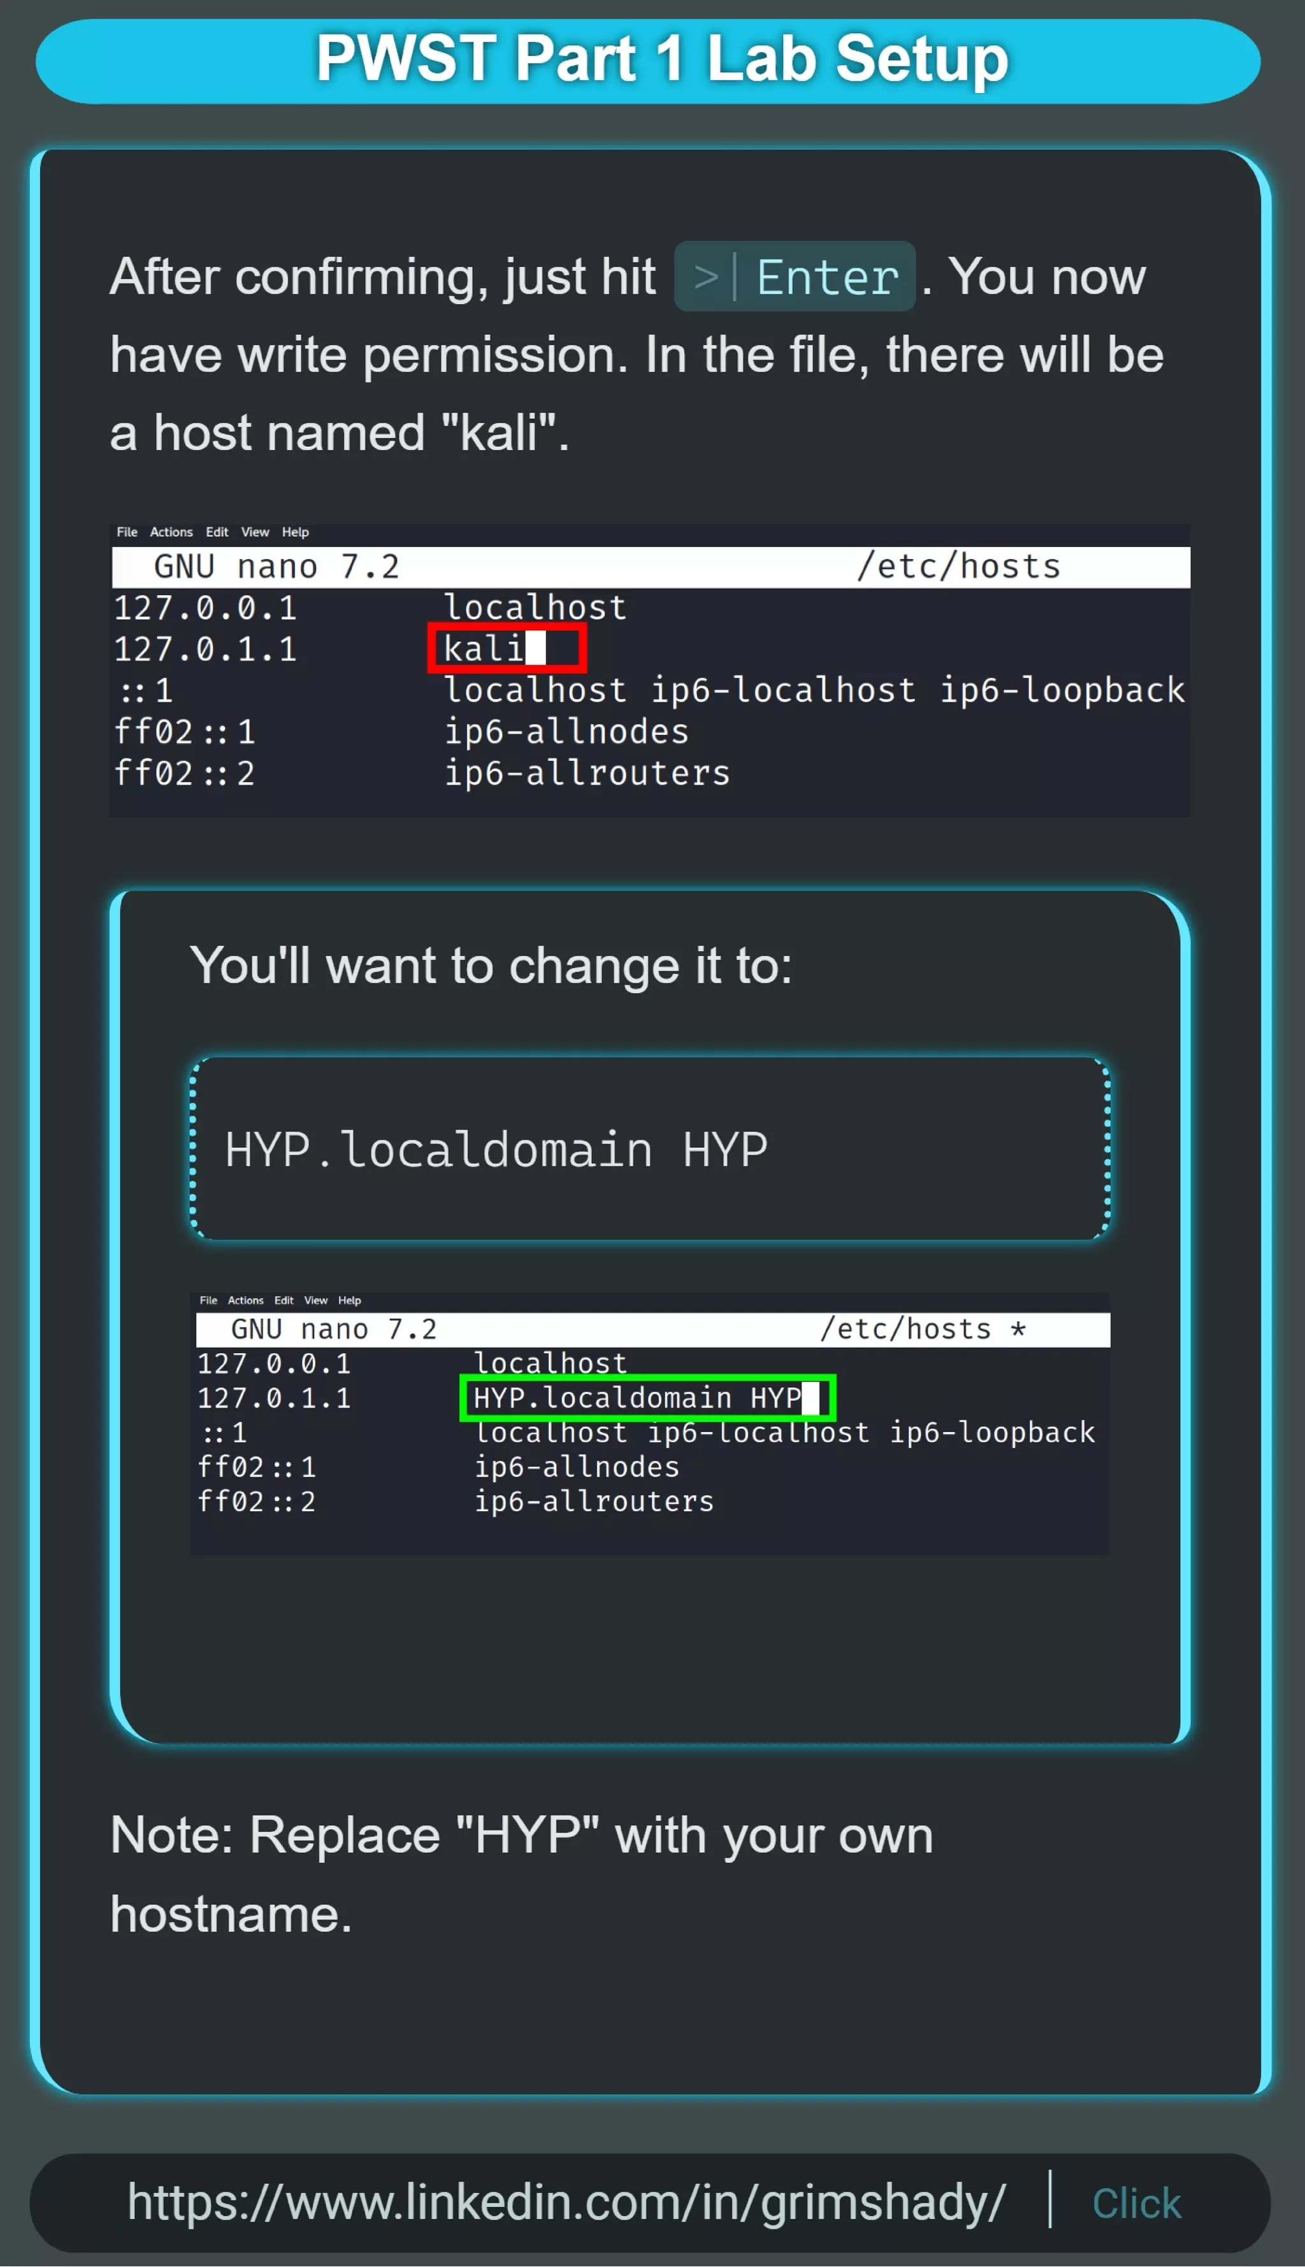This screenshot has height=2267, width=1305.
Task: Click the 'PWST Part 1 Lab Setup' title banner
Action: coord(648,61)
